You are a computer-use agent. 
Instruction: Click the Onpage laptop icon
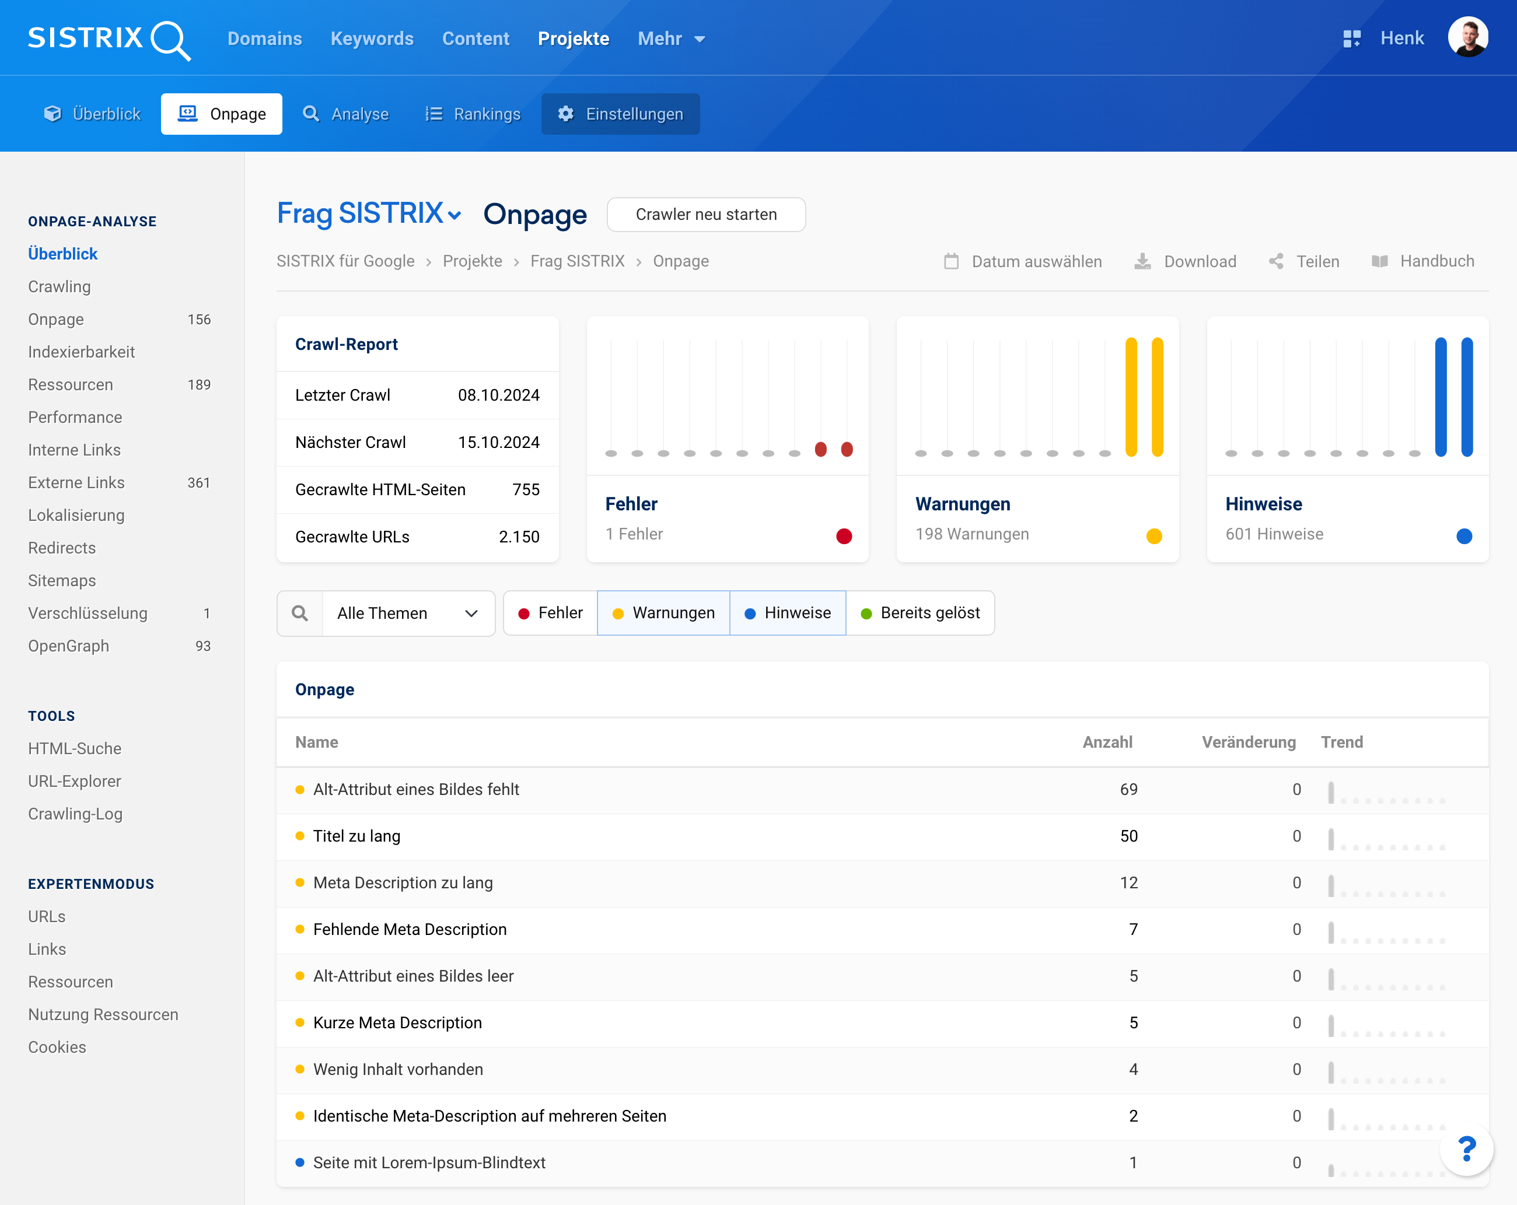[187, 114]
